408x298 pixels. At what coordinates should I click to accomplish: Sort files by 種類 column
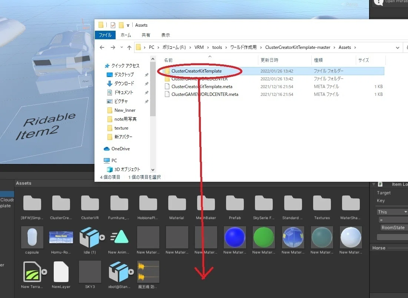pyautogui.click(x=318, y=60)
